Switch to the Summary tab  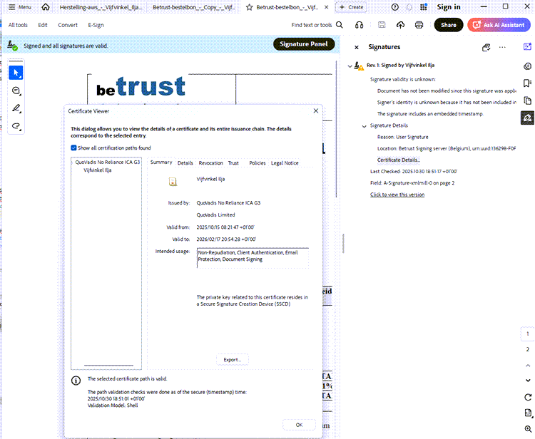pos(161,162)
